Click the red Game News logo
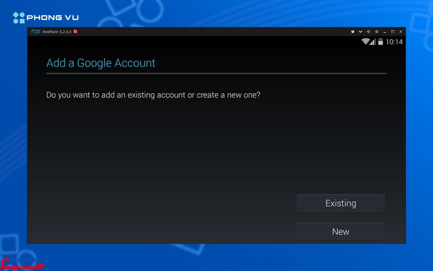The width and height of the screenshot is (433, 271). (x=22, y=264)
